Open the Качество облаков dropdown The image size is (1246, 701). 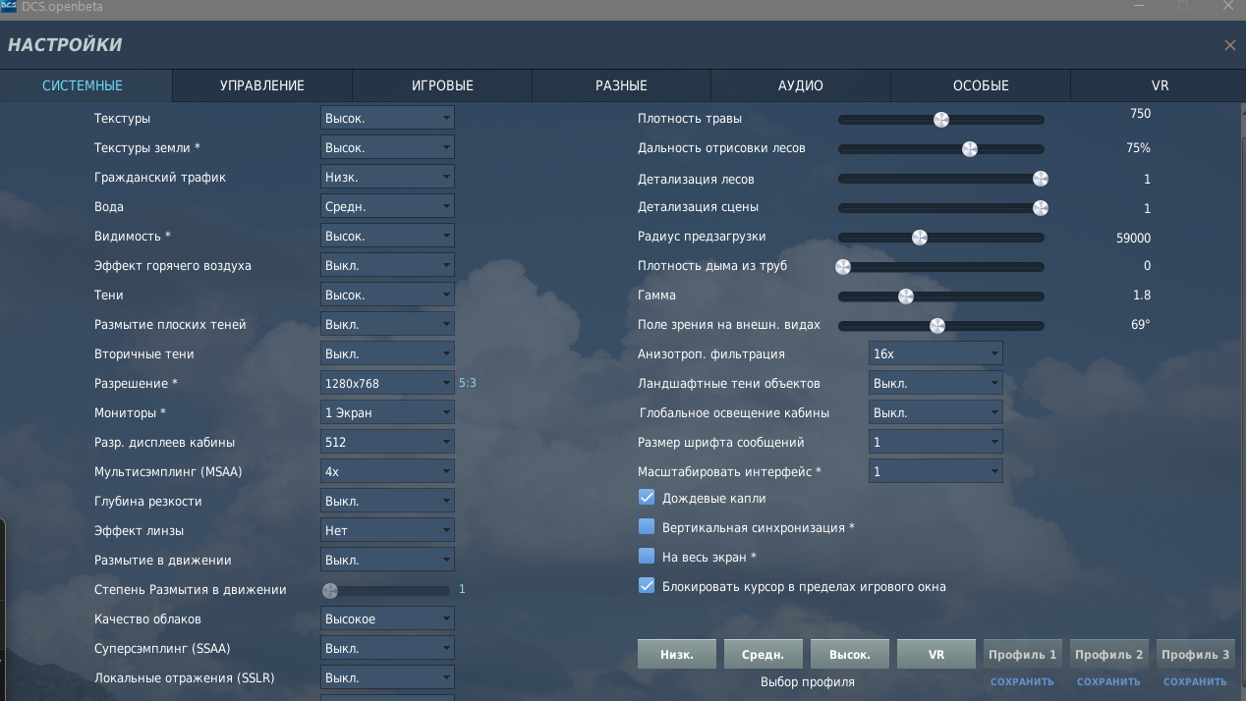pyautogui.click(x=387, y=619)
